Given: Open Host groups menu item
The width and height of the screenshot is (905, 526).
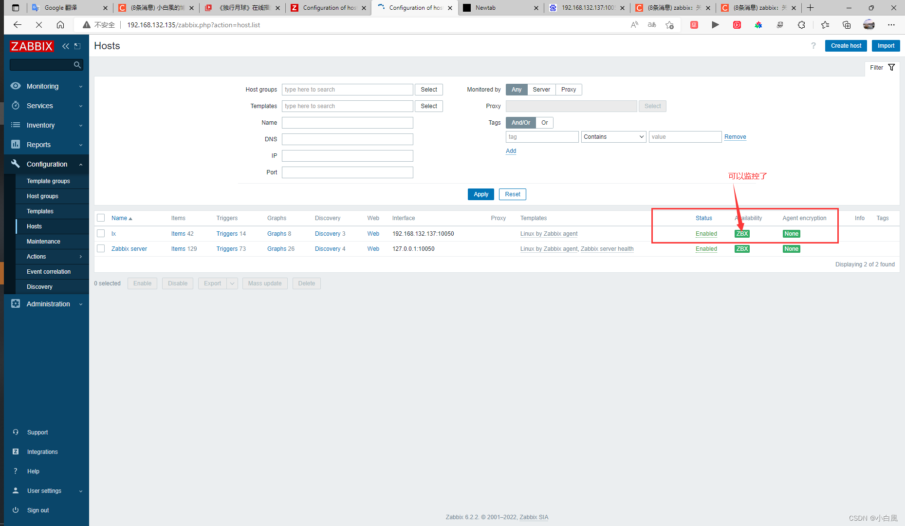Looking at the screenshot, I should point(42,196).
